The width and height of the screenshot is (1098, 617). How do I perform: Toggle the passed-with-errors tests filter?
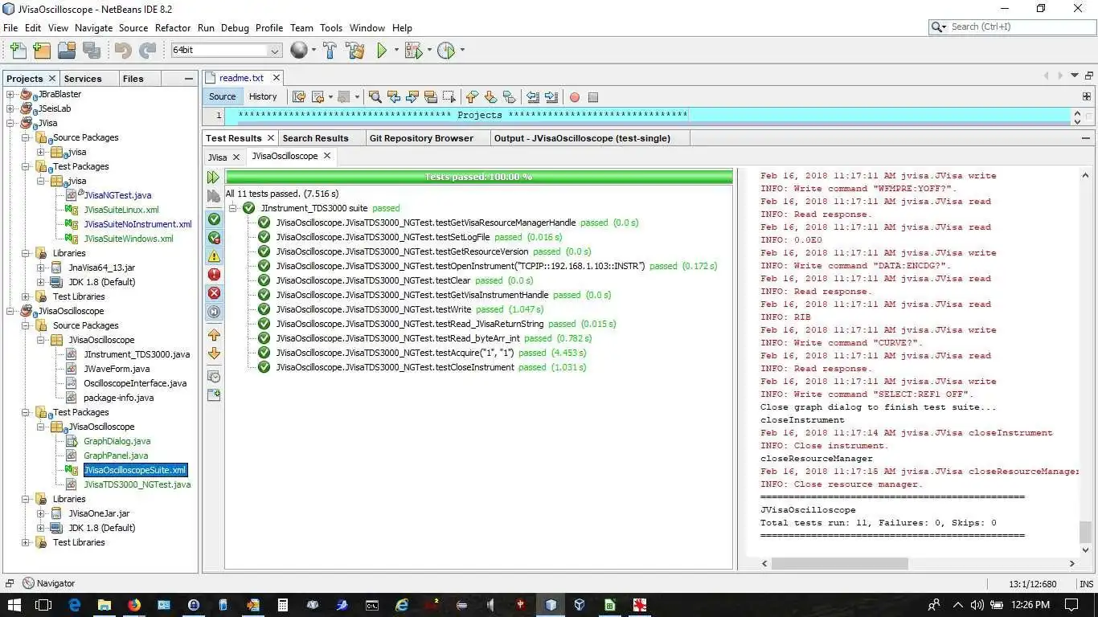[214, 237]
